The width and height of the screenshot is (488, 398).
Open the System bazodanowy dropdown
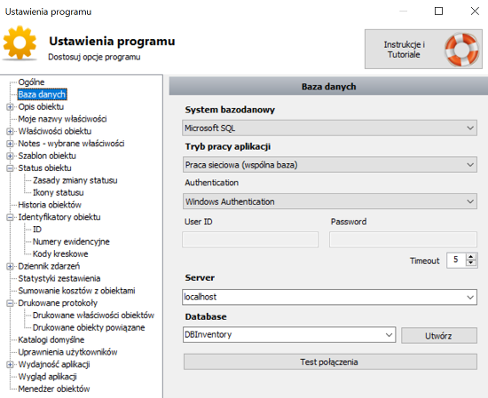click(x=329, y=128)
